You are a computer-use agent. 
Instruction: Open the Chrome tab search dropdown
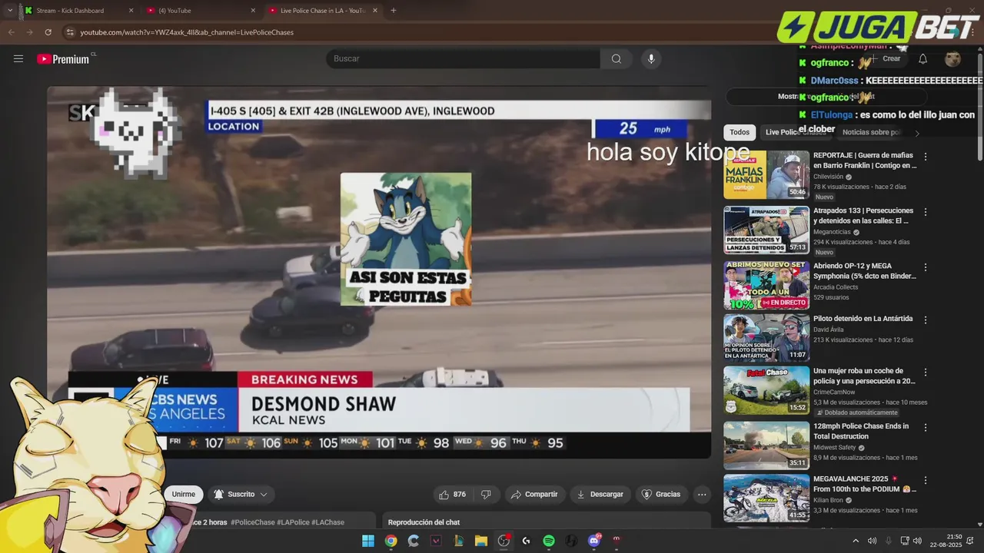tap(9, 11)
